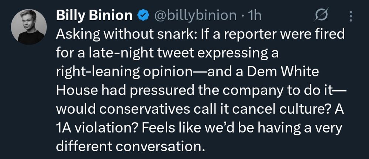Click the words 'different conversation.'

pos(130,146)
